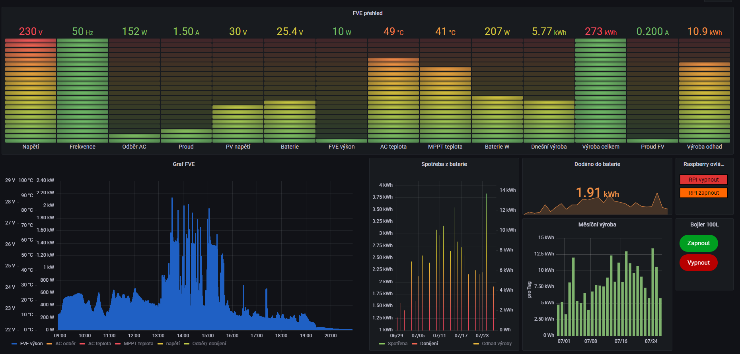
Task: Turn on boiler with green Zapnout
Action: 698,243
